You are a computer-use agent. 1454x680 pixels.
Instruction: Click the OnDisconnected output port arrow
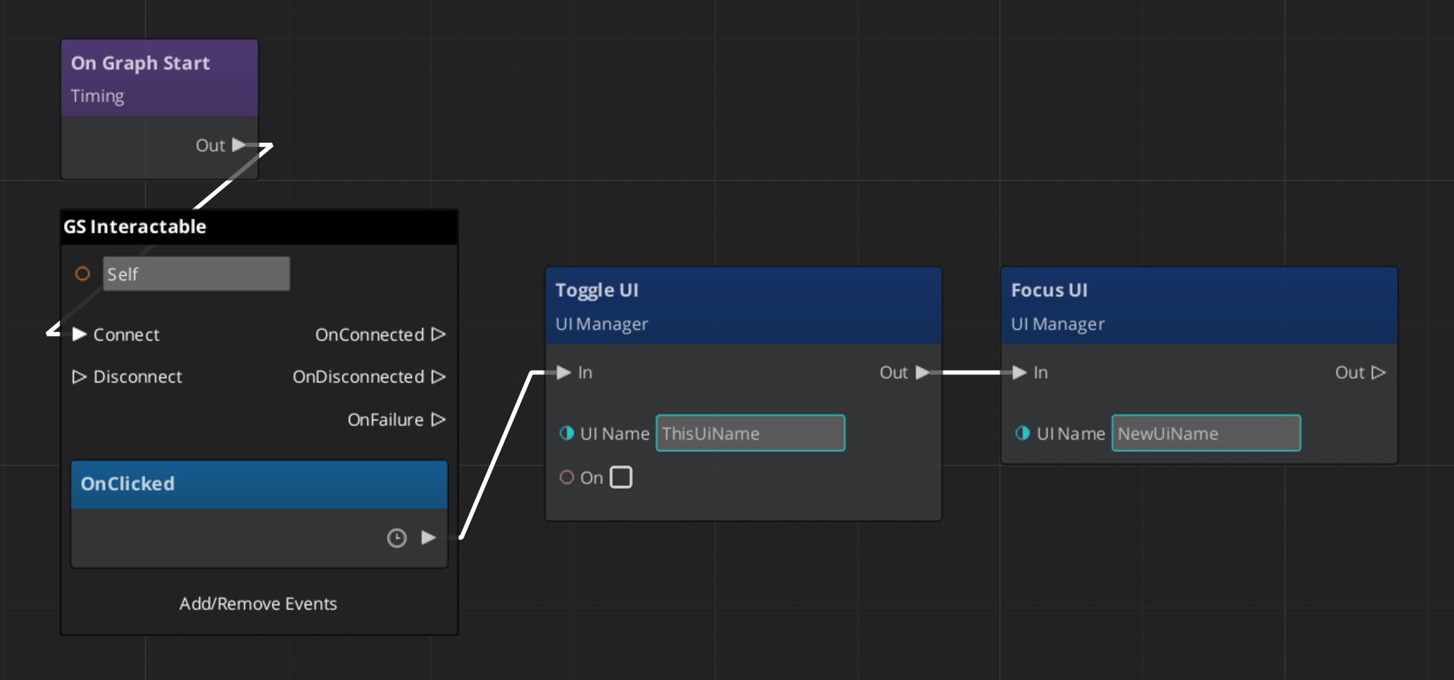click(x=438, y=377)
